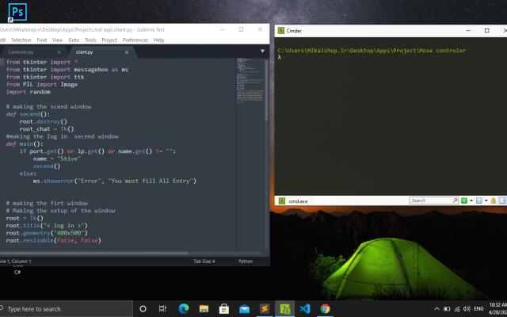The width and height of the screenshot is (507, 317).
Task: Click Windows 'Type here to search' box
Action: (67, 309)
